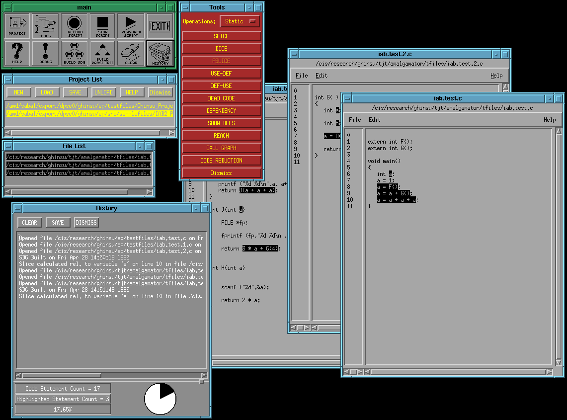
Task: Click the CALL GRAPH button
Action: coord(221,148)
